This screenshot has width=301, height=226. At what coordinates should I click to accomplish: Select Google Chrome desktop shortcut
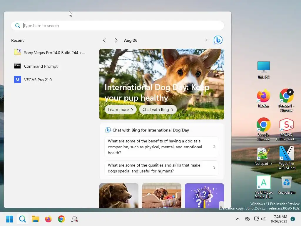click(264, 129)
